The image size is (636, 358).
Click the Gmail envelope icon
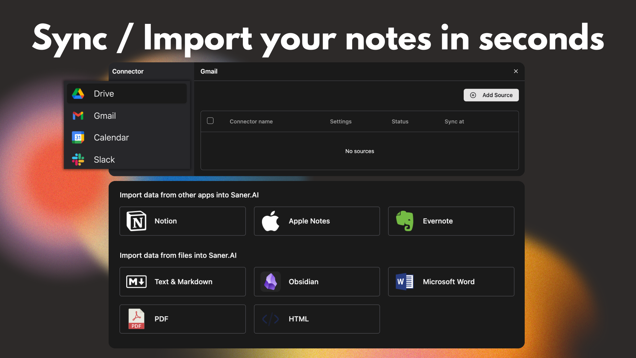[x=78, y=116]
